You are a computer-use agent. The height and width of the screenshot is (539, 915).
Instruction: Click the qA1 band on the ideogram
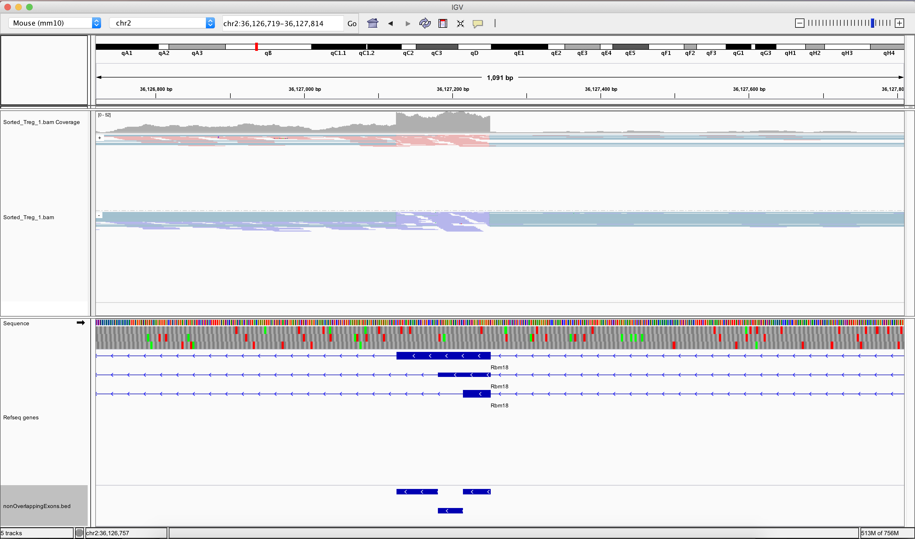pos(127,47)
